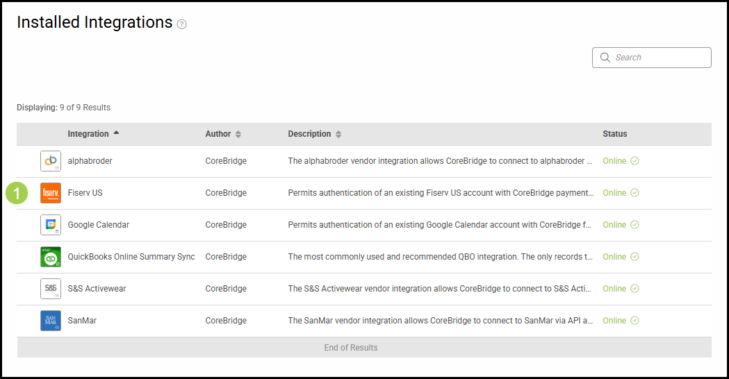Click Online text in SanMar row
Screen dimensions: 729x379
tap(614, 321)
